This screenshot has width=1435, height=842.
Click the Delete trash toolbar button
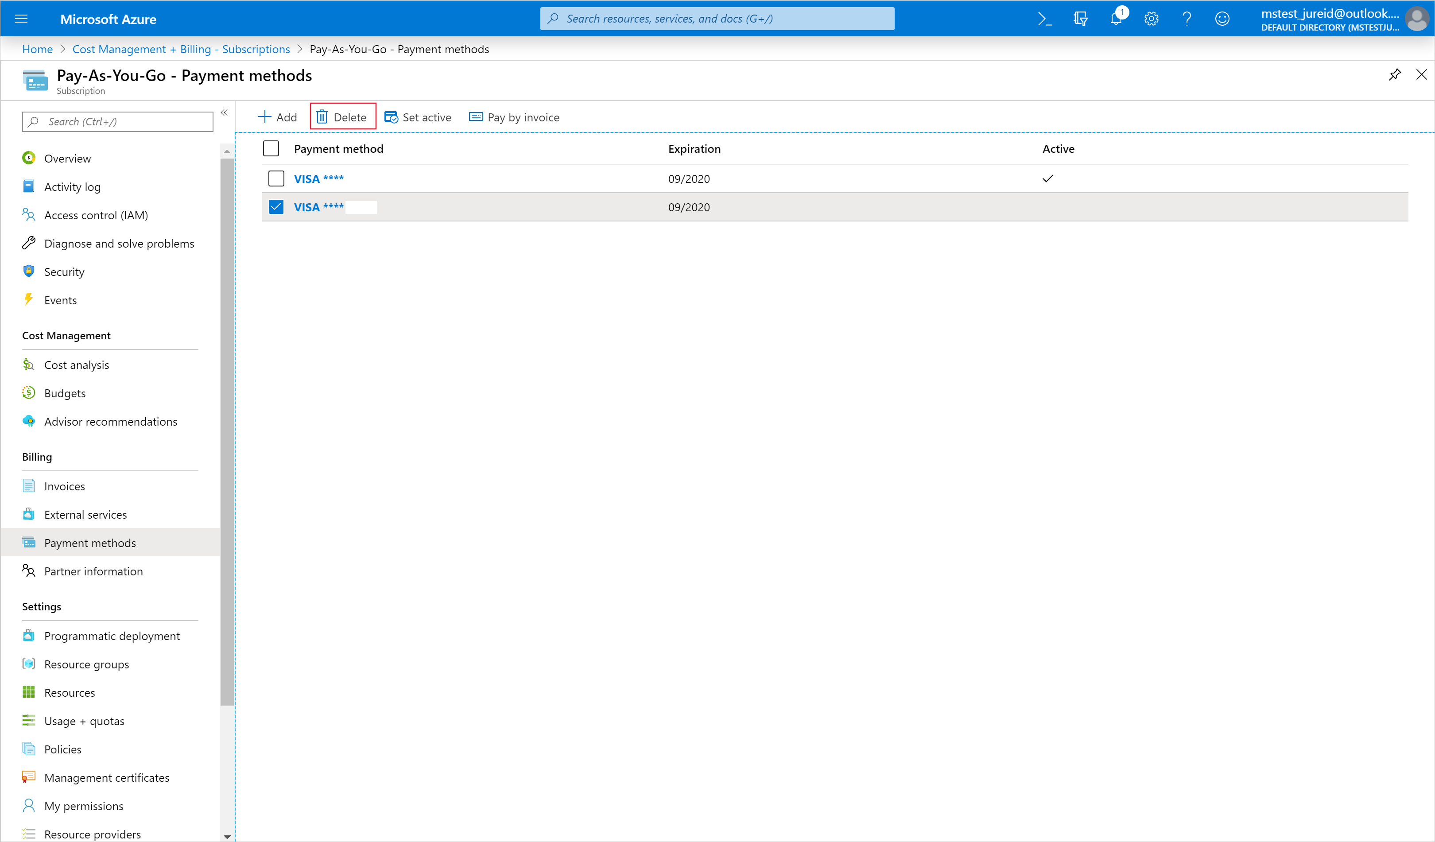pyautogui.click(x=342, y=117)
